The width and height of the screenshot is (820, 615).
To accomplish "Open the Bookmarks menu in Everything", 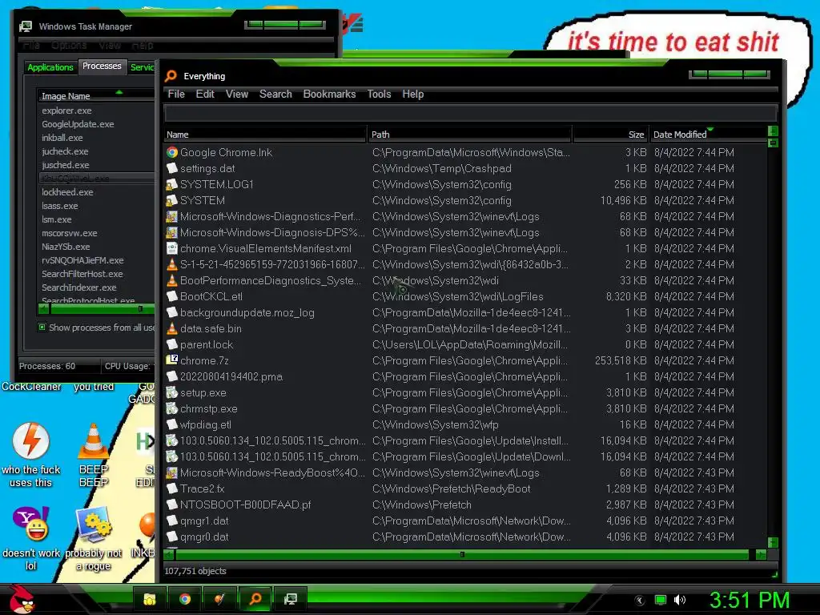I will (x=329, y=94).
